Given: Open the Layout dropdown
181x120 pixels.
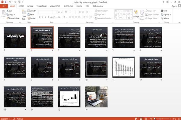Looking at the screenshot, I should point(32,11).
